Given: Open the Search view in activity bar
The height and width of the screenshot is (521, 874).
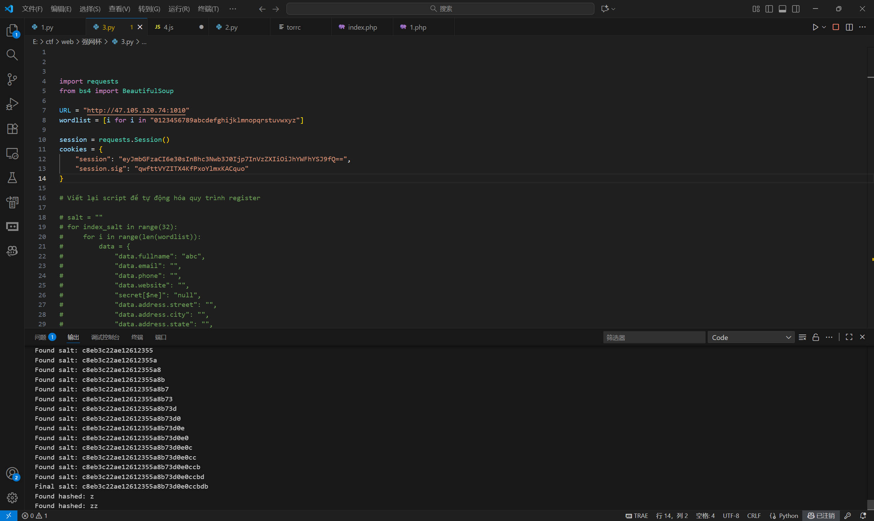Looking at the screenshot, I should coord(12,55).
